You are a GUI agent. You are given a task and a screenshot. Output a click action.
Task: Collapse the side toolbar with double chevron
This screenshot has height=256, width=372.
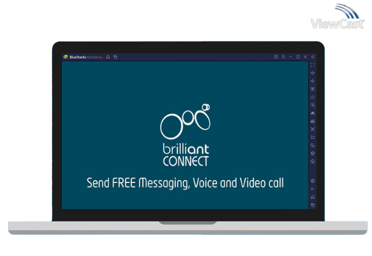click(313, 57)
